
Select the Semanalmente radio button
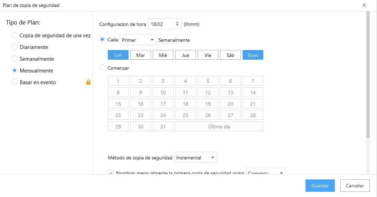(x=15, y=59)
